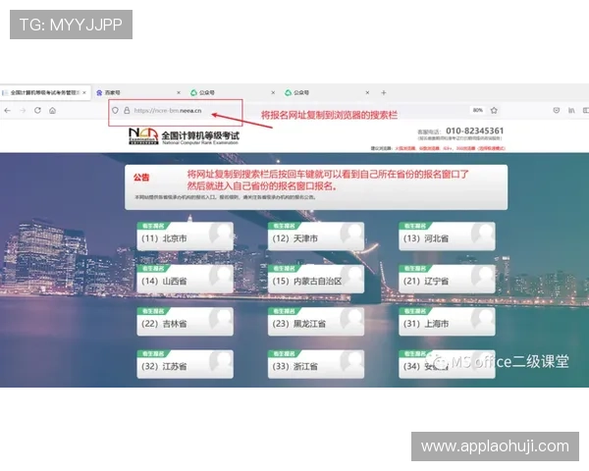Screen dimensions: 589x471
Task: Open the library icon in browser toolbar
Action: [571, 111]
